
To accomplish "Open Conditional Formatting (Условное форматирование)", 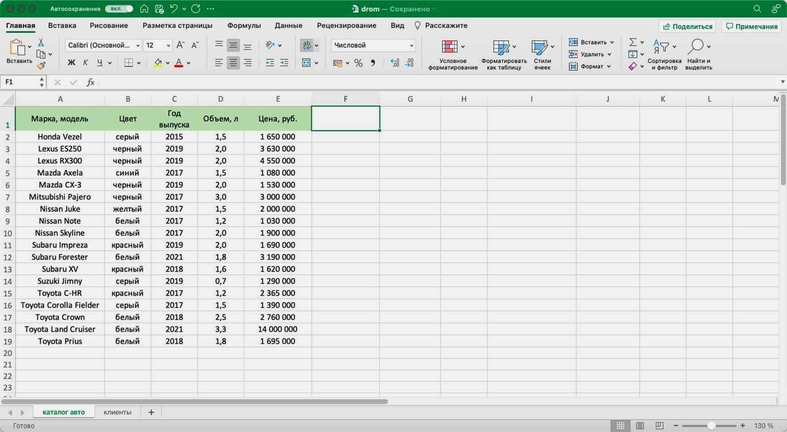I will coord(452,55).
